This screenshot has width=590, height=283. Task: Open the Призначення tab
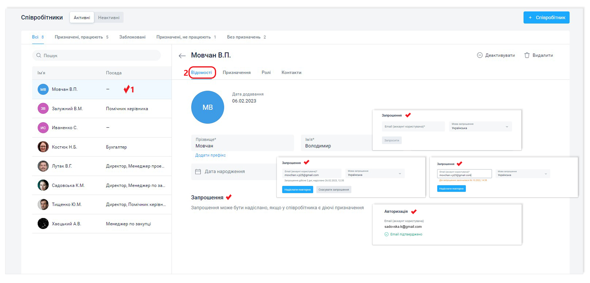pos(236,73)
